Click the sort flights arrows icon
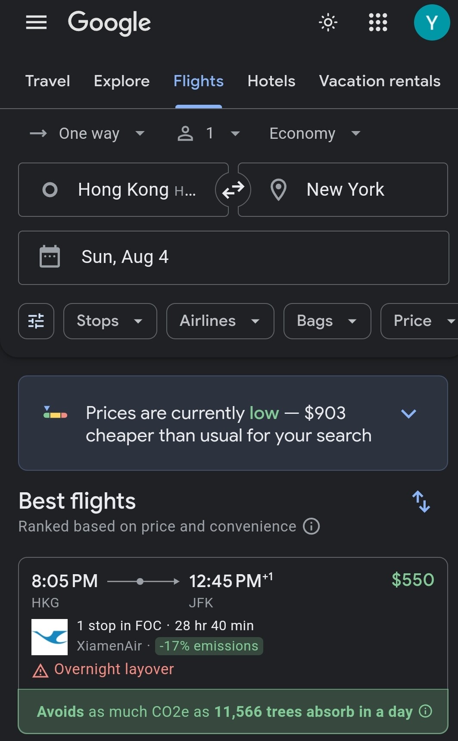The width and height of the screenshot is (458, 741). [421, 501]
